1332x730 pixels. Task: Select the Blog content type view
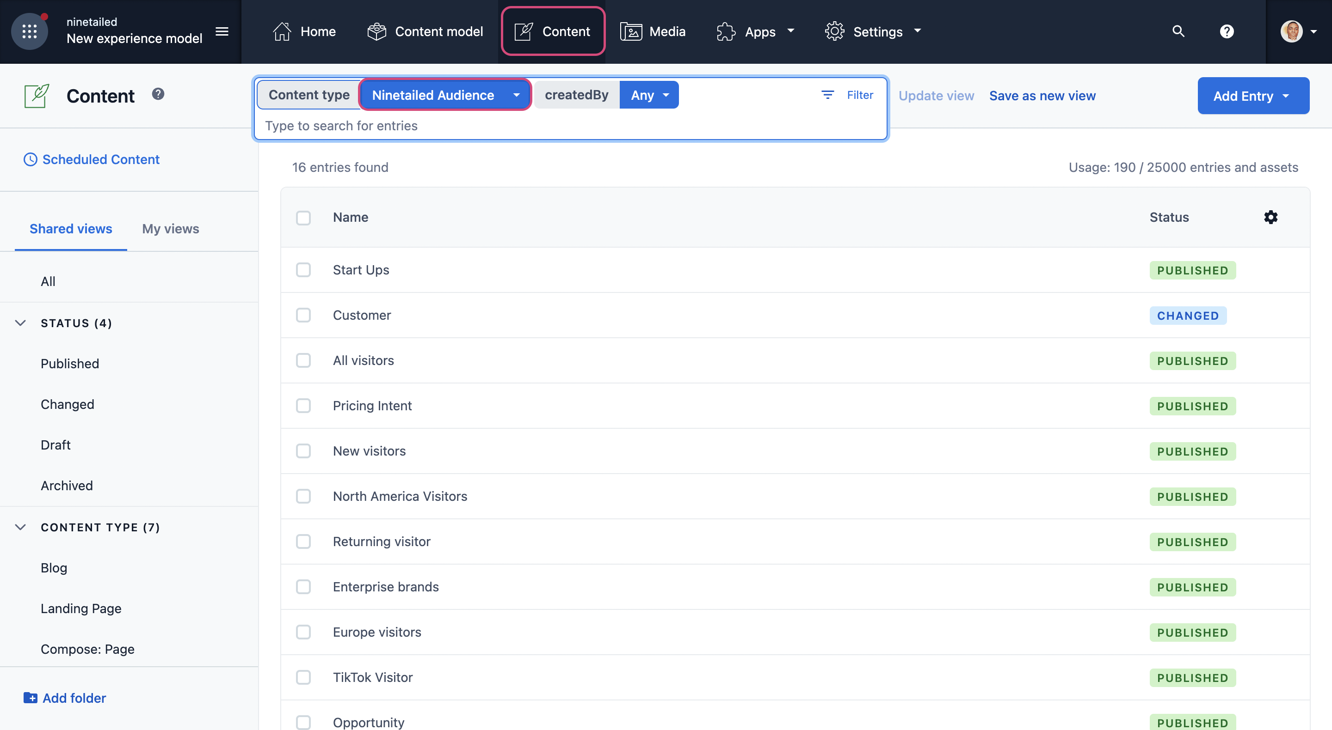(54, 567)
